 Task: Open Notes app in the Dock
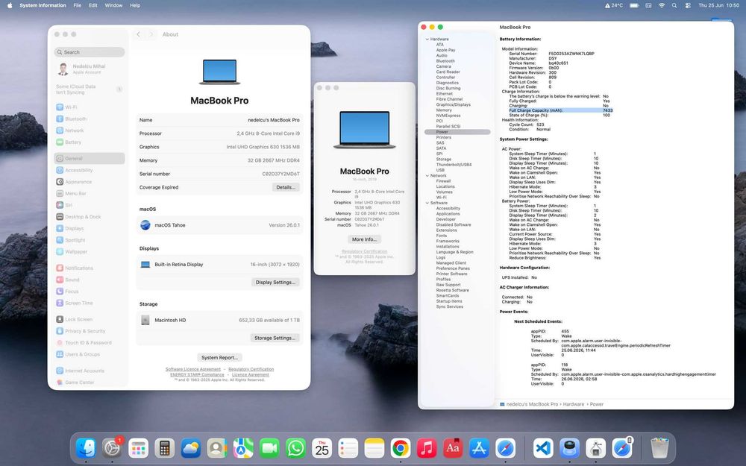pyautogui.click(x=374, y=448)
